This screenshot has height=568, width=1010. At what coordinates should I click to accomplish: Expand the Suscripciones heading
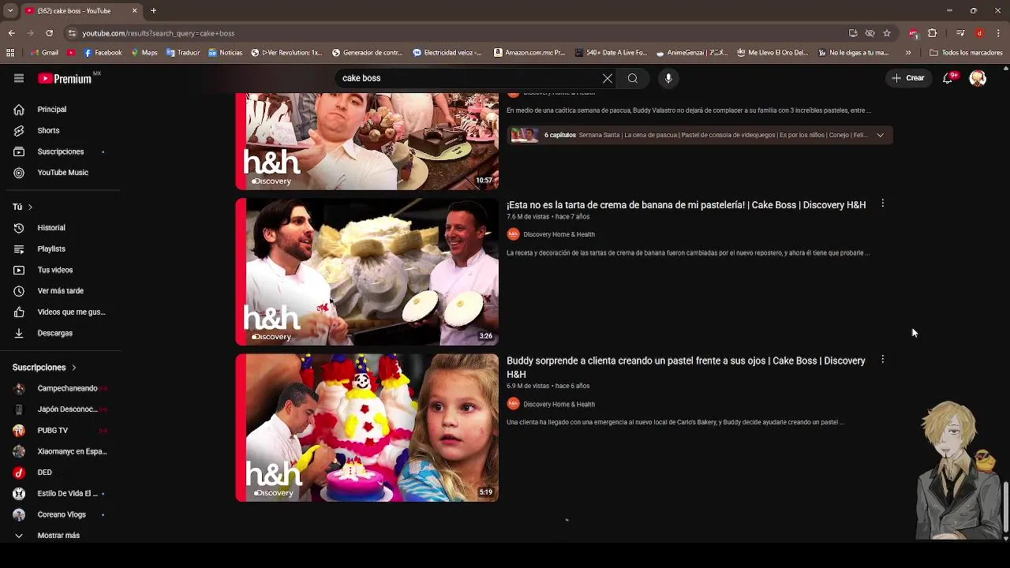pos(44,368)
